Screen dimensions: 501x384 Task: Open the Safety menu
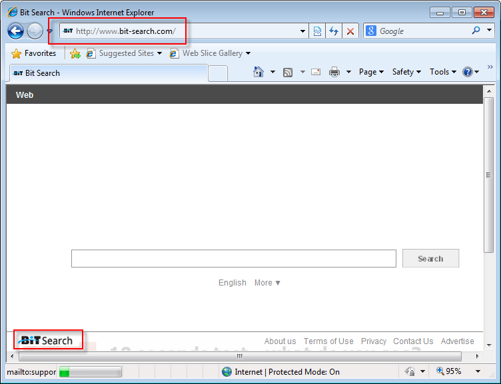406,72
